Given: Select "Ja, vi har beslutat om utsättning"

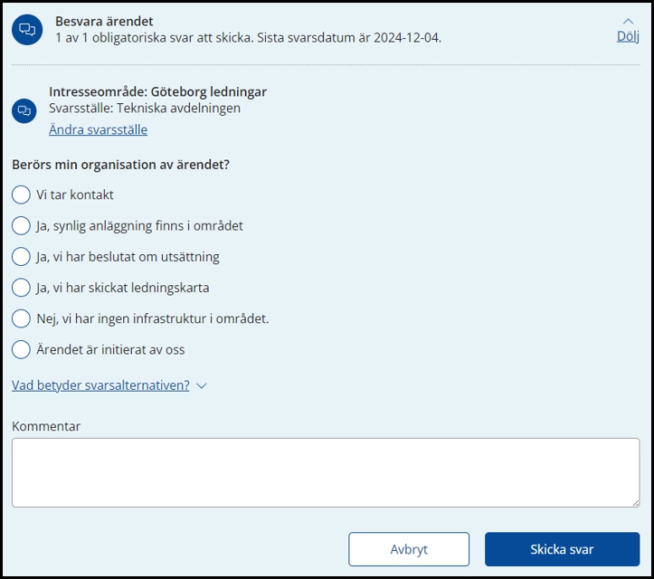Looking at the screenshot, I should click(x=21, y=256).
